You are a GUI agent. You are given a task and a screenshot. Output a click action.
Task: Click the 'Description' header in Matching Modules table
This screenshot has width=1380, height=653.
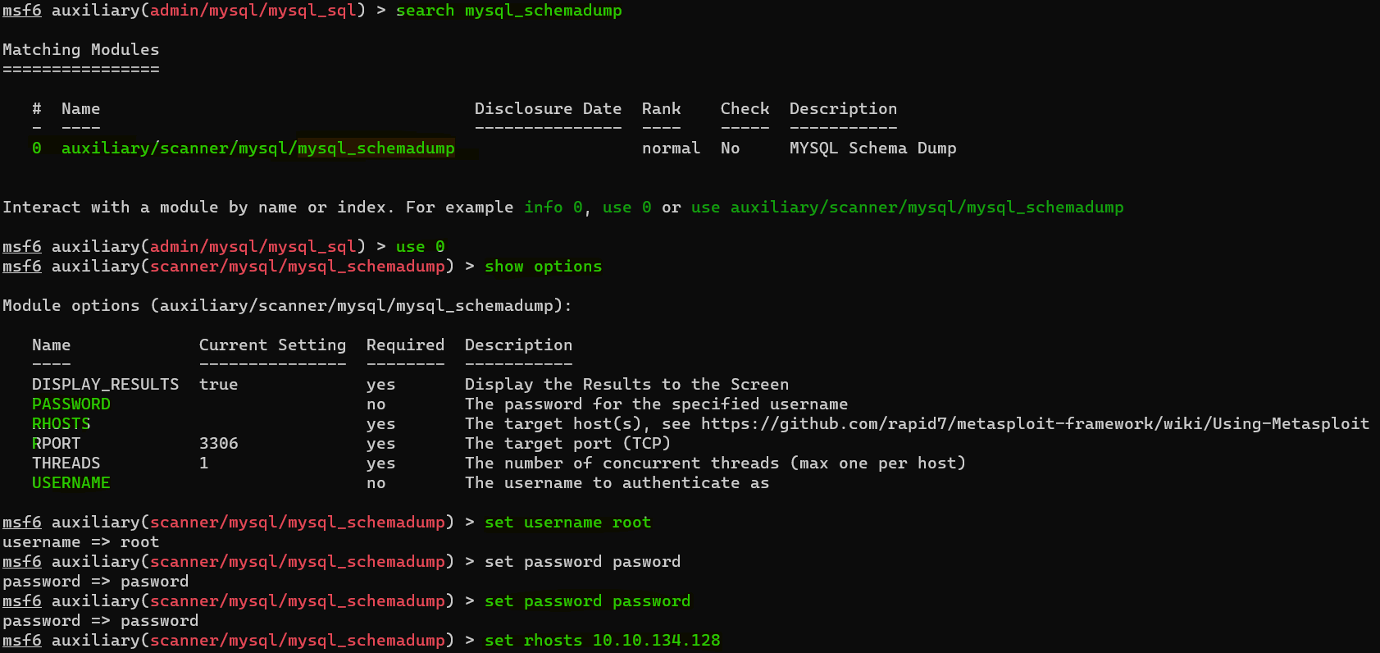tap(843, 109)
